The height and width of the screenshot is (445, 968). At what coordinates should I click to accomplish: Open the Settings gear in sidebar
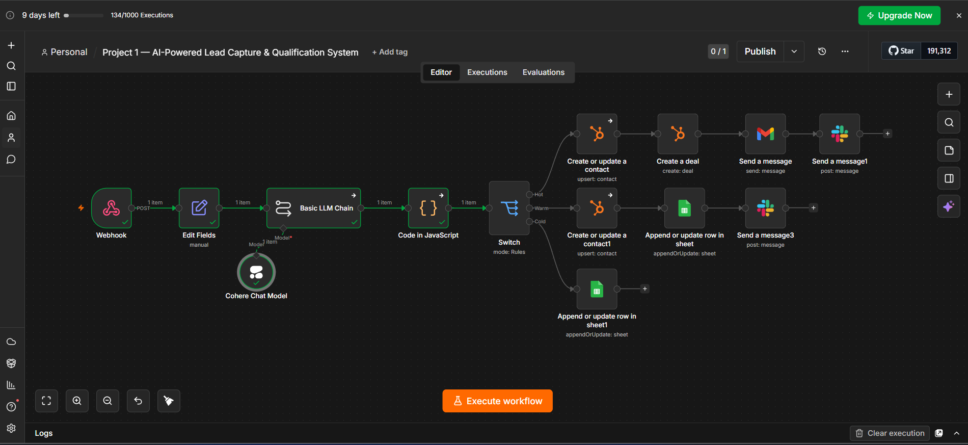pyautogui.click(x=11, y=428)
